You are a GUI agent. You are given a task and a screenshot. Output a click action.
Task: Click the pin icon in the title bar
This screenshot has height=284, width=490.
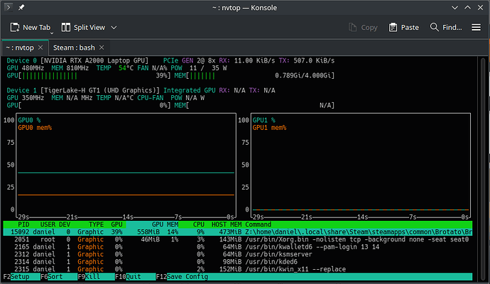[x=21, y=8]
